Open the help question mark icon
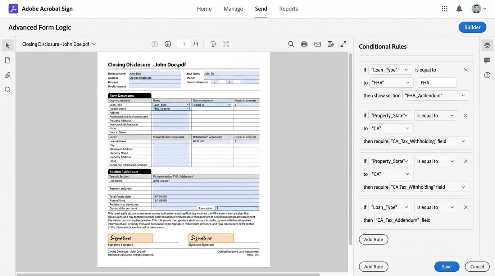Image resolution: width=495 pixels, height=276 pixels. coord(487,75)
